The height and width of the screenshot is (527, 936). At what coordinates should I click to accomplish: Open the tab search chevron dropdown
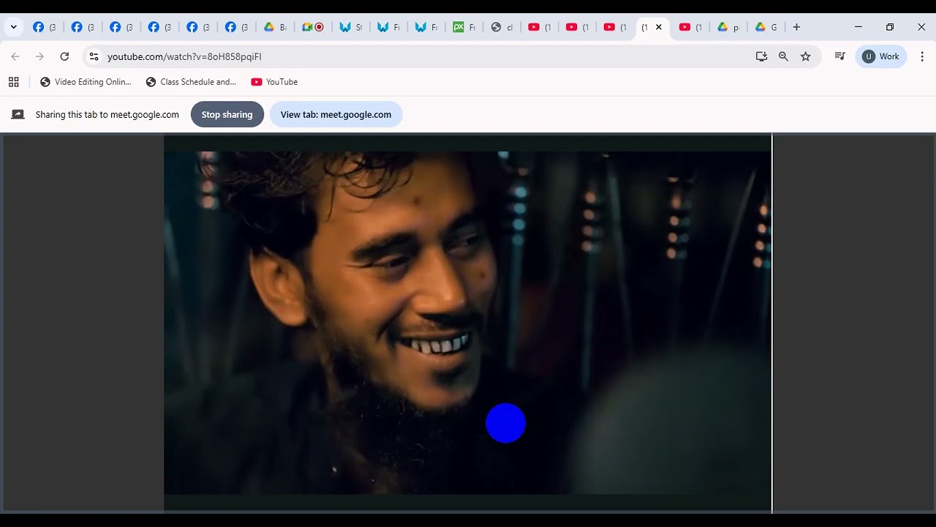pyautogui.click(x=13, y=27)
